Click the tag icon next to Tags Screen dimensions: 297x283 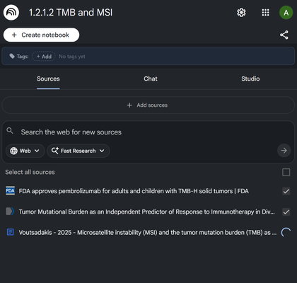pyautogui.click(x=12, y=56)
